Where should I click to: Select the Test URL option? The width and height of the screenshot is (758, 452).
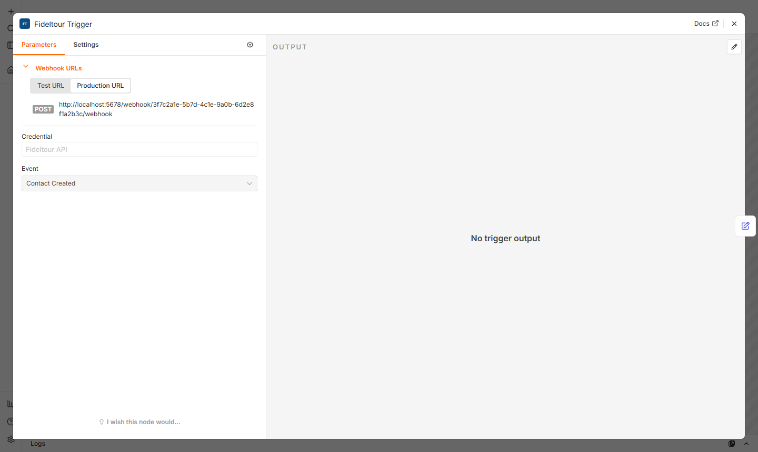tap(51, 86)
